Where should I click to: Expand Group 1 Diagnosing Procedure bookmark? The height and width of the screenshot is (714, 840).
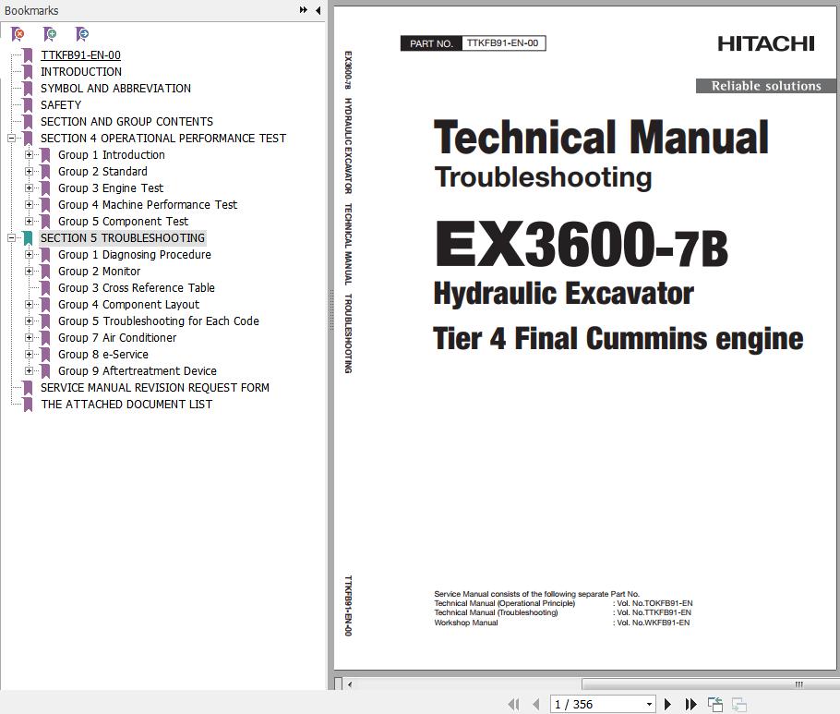(x=29, y=255)
